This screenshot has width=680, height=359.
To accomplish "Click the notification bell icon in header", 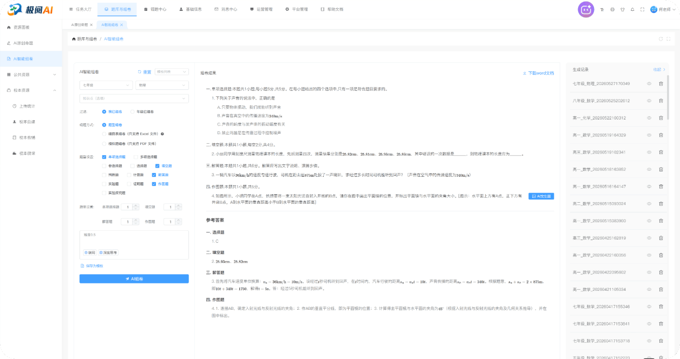I will (632, 9).
